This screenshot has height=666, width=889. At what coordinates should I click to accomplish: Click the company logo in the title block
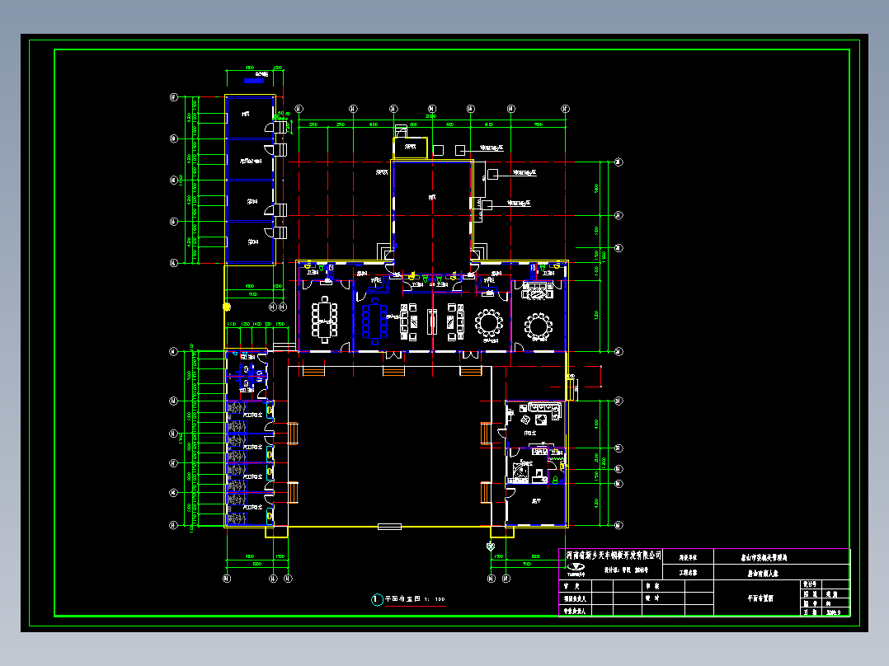576,568
